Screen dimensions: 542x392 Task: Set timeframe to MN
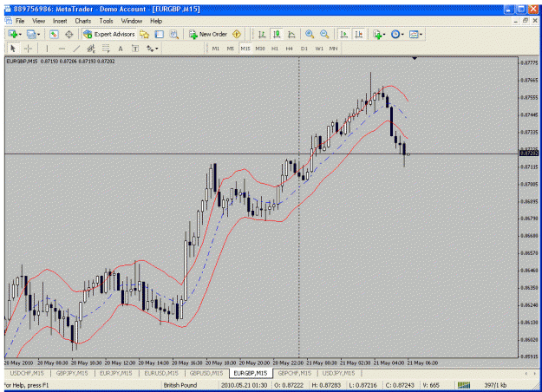point(333,49)
